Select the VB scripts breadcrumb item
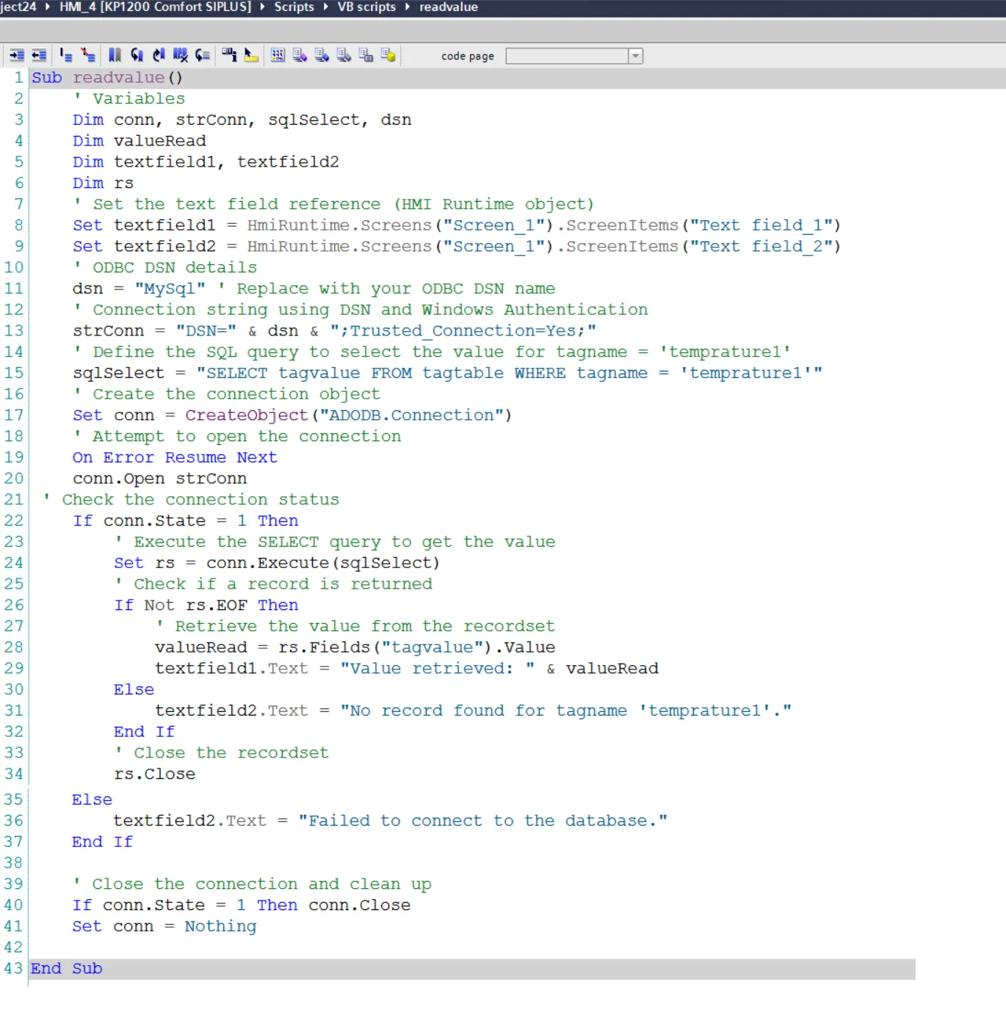The width and height of the screenshot is (1006, 1021). (x=366, y=7)
